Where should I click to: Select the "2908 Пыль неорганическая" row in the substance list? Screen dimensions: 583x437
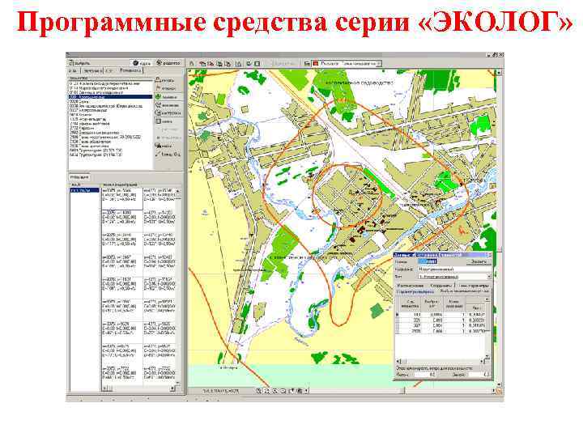111,137
